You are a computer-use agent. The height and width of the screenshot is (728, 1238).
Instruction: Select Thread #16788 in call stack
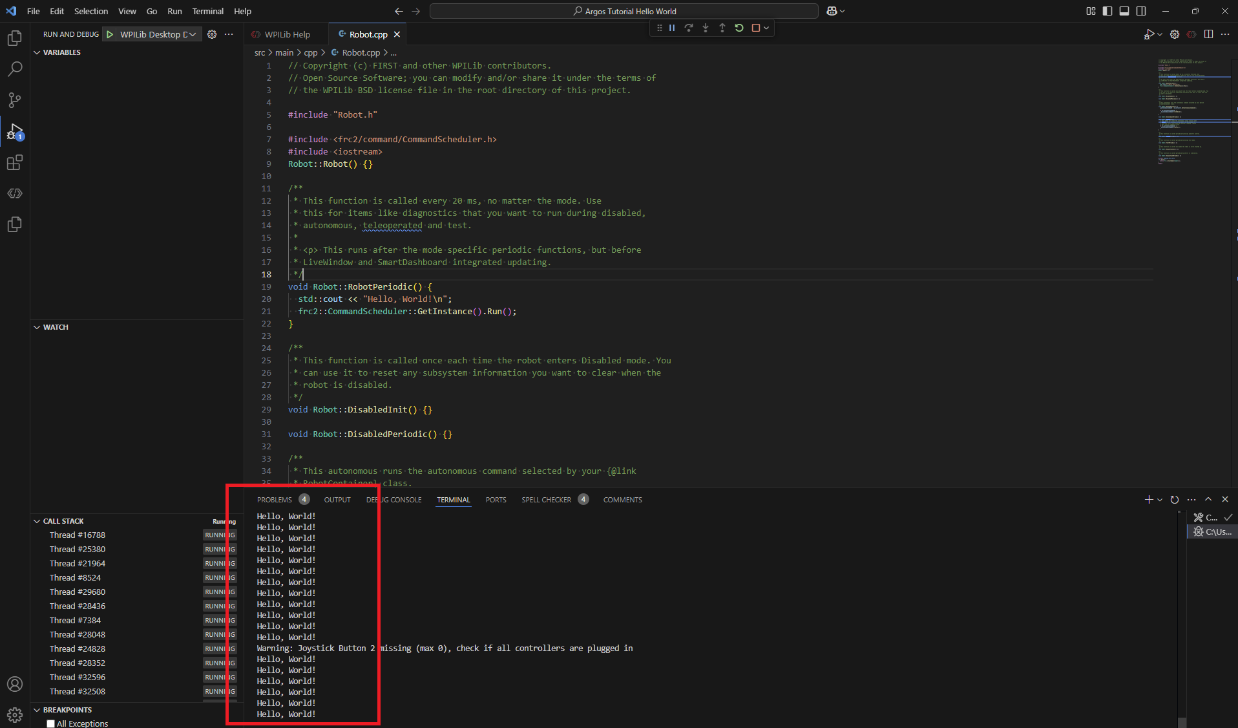(78, 535)
